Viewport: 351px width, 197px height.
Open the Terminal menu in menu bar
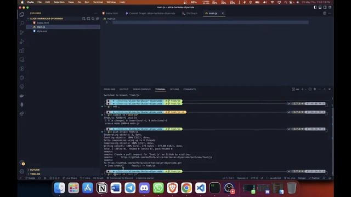coord(98,2)
